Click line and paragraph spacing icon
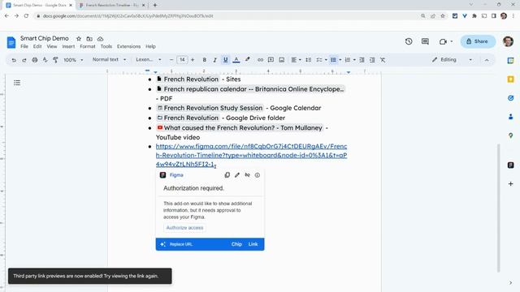520x292 pixels. pyautogui.click(x=309, y=60)
